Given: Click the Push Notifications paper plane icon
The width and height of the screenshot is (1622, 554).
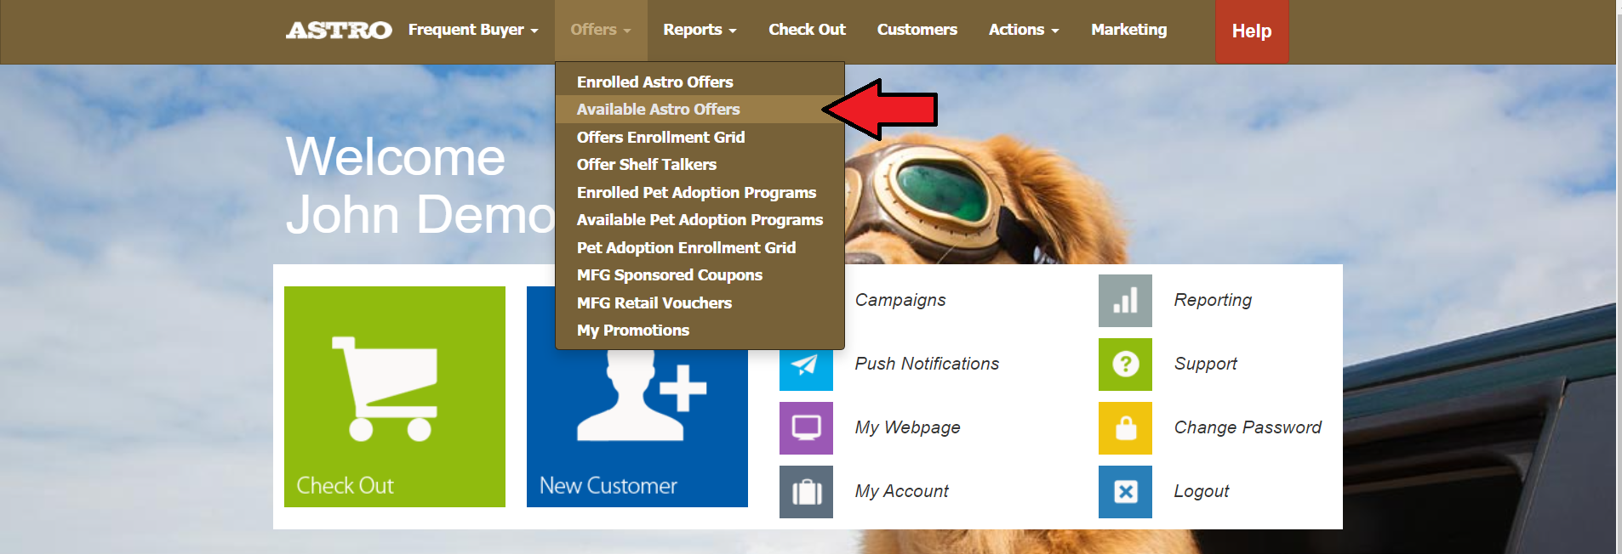Looking at the screenshot, I should click(805, 365).
